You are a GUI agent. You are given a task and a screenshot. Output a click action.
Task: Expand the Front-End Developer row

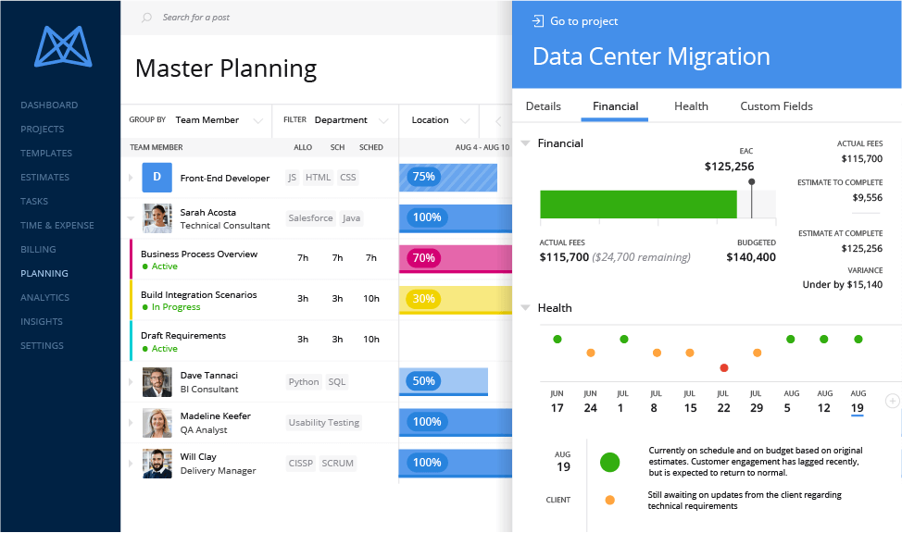[x=131, y=179]
